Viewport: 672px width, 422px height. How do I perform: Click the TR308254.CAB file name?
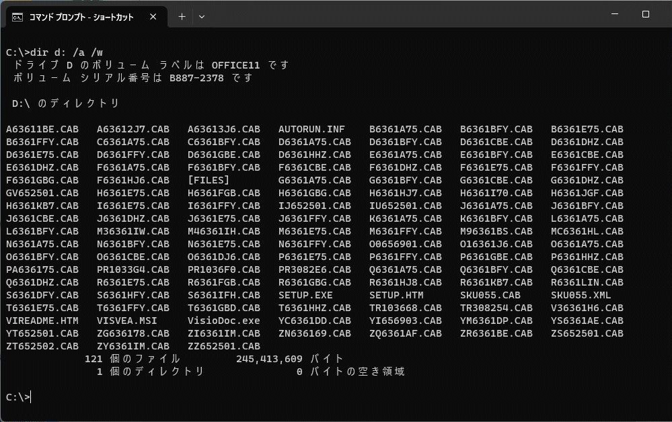[496, 308]
